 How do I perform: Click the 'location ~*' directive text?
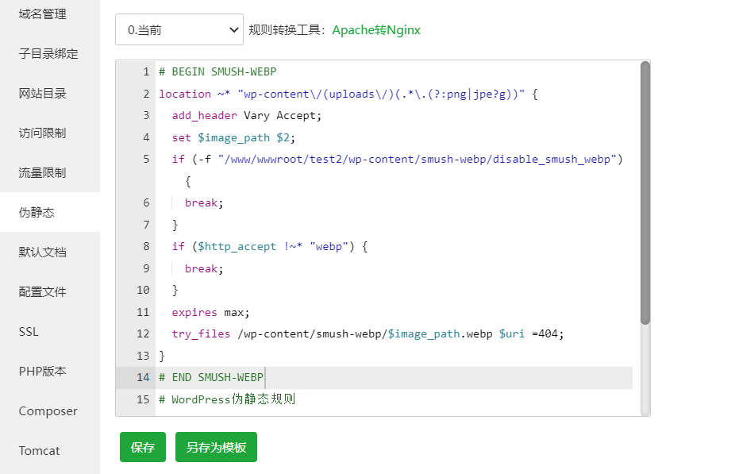click(194, 94)
